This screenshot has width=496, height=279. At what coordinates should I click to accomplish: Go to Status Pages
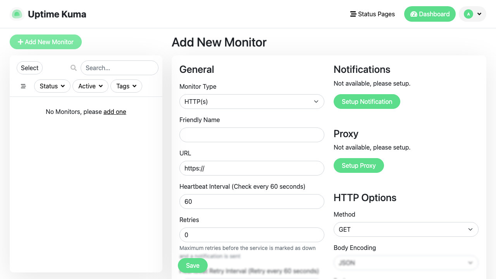pyautogui.click(x=372, y=14)
